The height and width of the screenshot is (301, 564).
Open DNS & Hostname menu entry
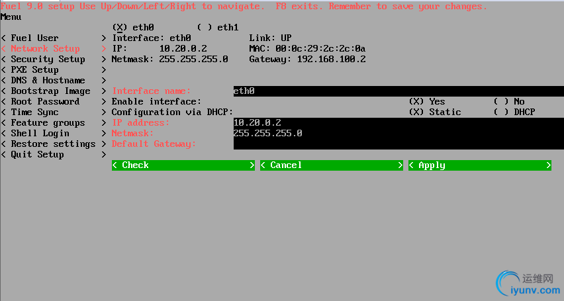click(x=54, y=80)
